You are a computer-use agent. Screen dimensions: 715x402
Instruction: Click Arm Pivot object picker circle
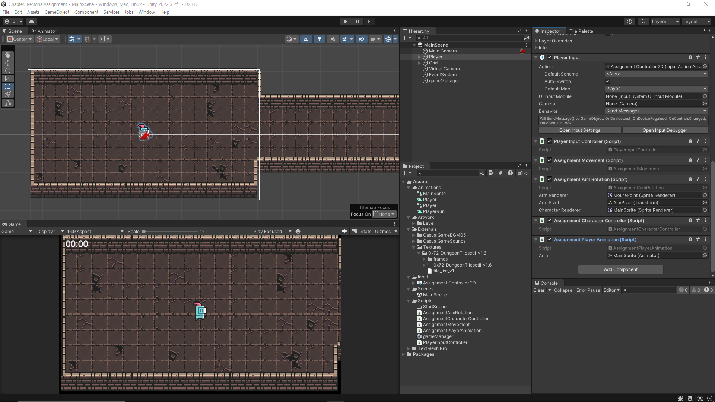pyautogui.click(x=705, y=203)
